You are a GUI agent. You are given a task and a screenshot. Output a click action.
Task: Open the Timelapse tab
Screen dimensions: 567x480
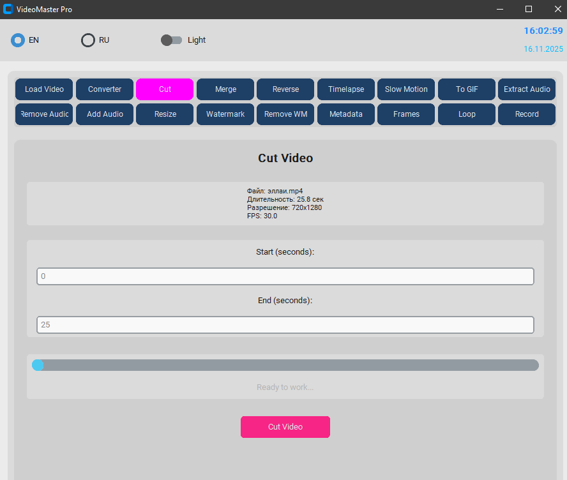pos(346,89)
